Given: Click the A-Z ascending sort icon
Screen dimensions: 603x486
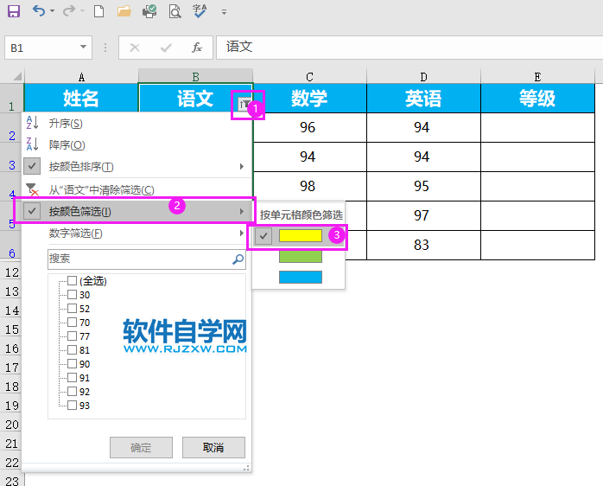Looking at the screenshot, I should pos(32,123).
